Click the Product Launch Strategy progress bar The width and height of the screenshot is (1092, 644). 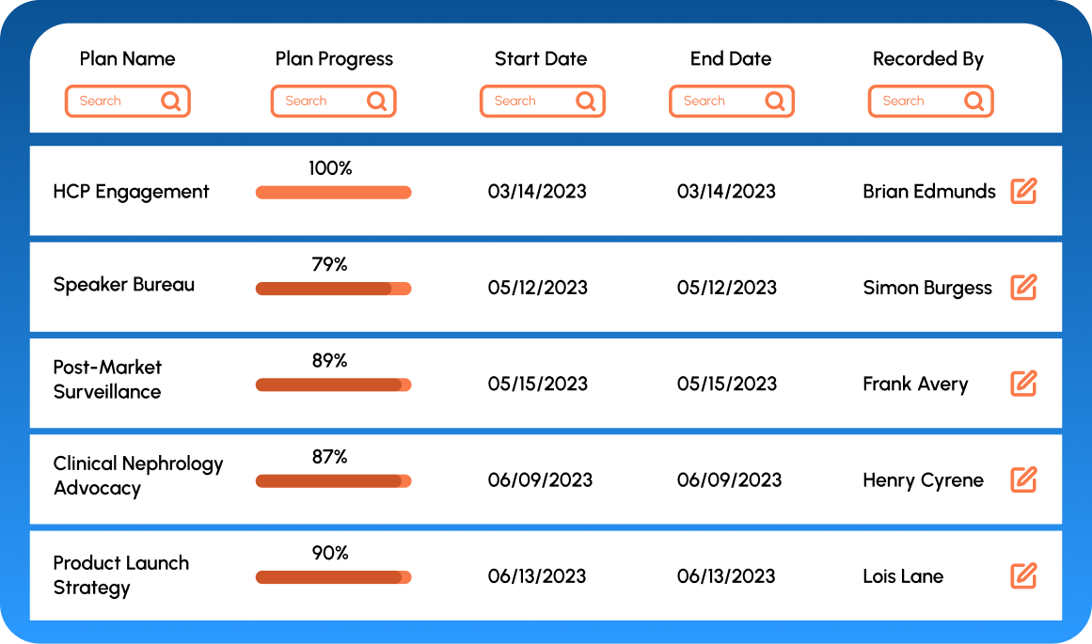click(333, 577)
